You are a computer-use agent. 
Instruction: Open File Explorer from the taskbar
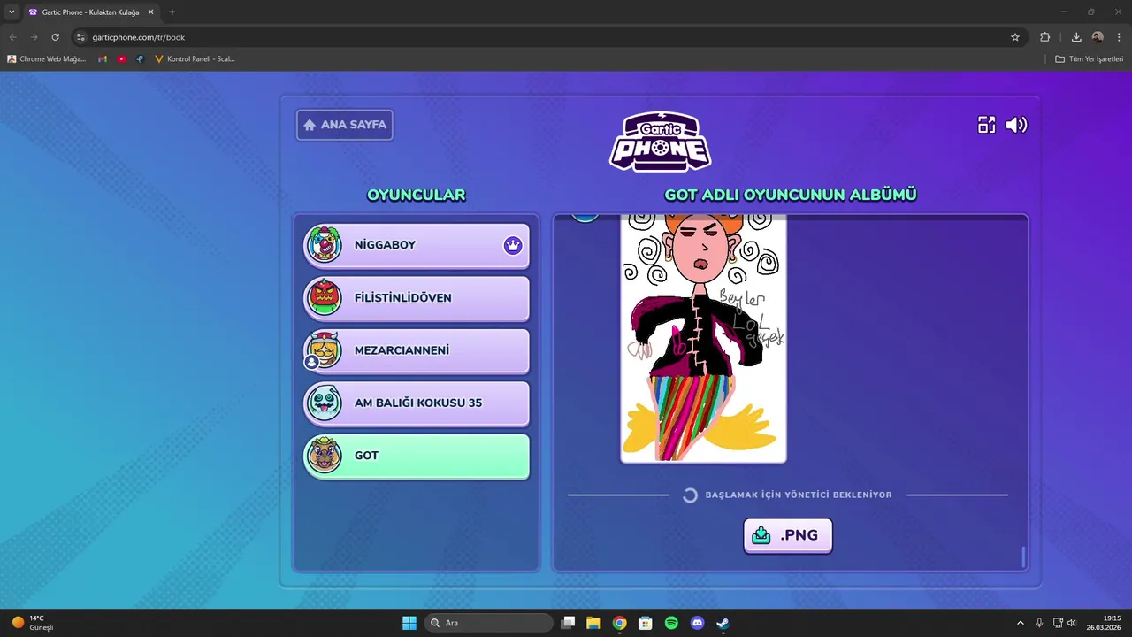[x=593, y=623]
